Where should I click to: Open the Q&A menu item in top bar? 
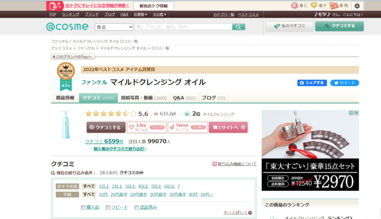point(124,15)
